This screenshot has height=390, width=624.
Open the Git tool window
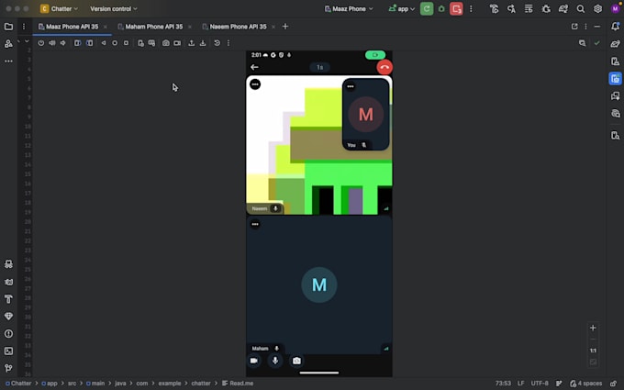point(8,368)
